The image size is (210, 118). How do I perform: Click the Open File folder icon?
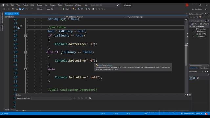(17, 9)
